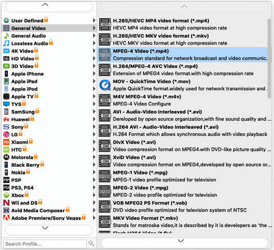The height and width of the screenshot is (250, 274).
Task: Select DivX Video (*.avi) format
Action: pos(184,145)
